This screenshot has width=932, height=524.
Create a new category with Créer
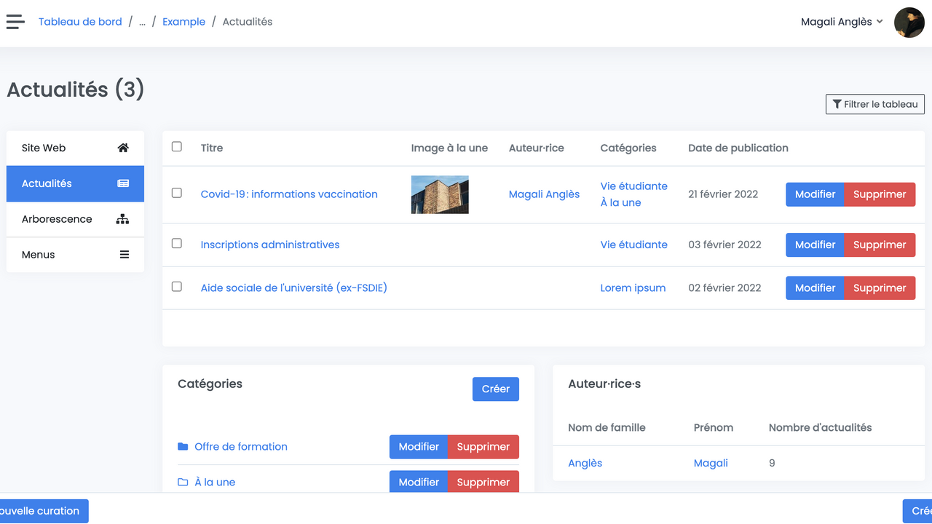point(495,389)
